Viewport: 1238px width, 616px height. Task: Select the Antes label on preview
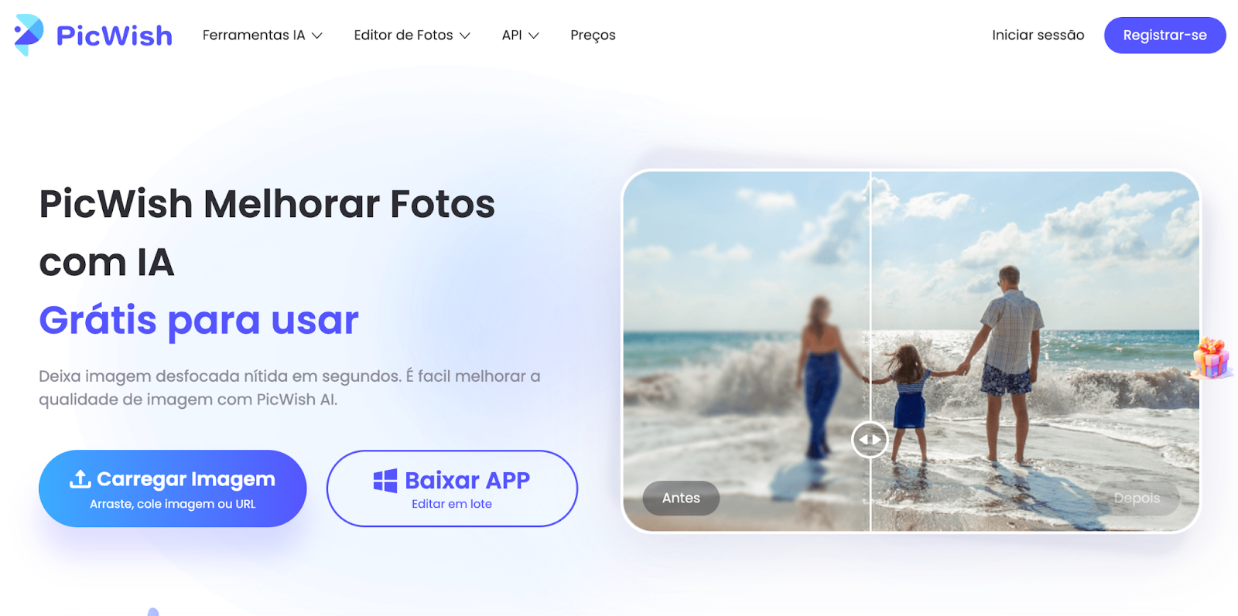(681, 499)
